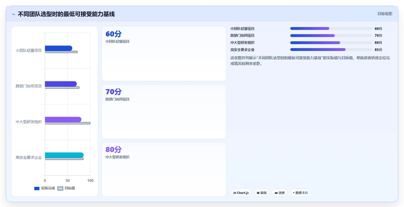Viewport: 404px width, 207px height.
Task: Click the purple 中大型研发组织 chart bar
Action: pos(63,120)
